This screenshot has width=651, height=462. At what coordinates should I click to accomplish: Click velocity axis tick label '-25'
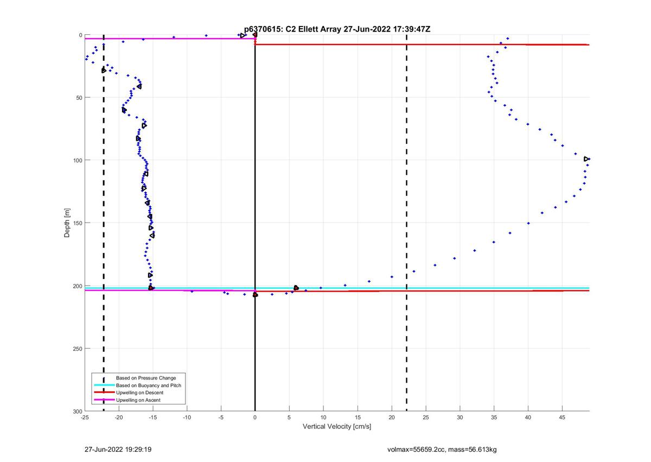85,417
